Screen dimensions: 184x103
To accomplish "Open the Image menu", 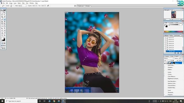I will [x=11, y=3].
